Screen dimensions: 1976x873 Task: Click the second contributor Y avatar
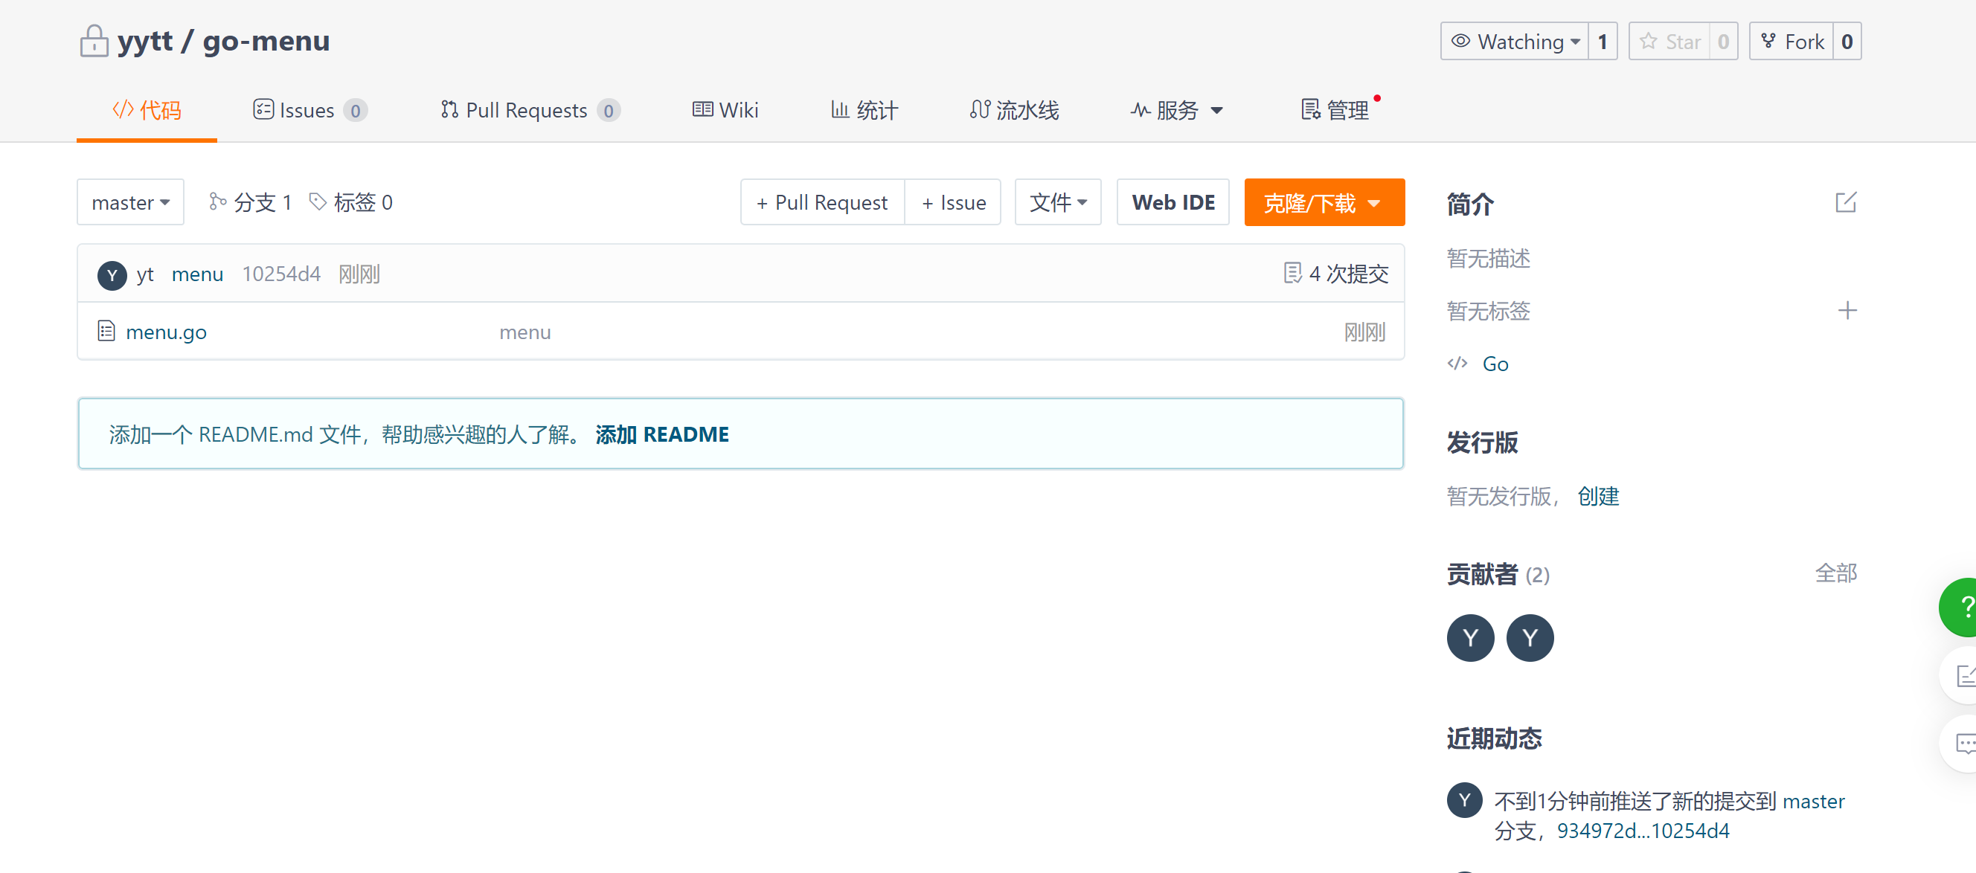pos(1529,637)
